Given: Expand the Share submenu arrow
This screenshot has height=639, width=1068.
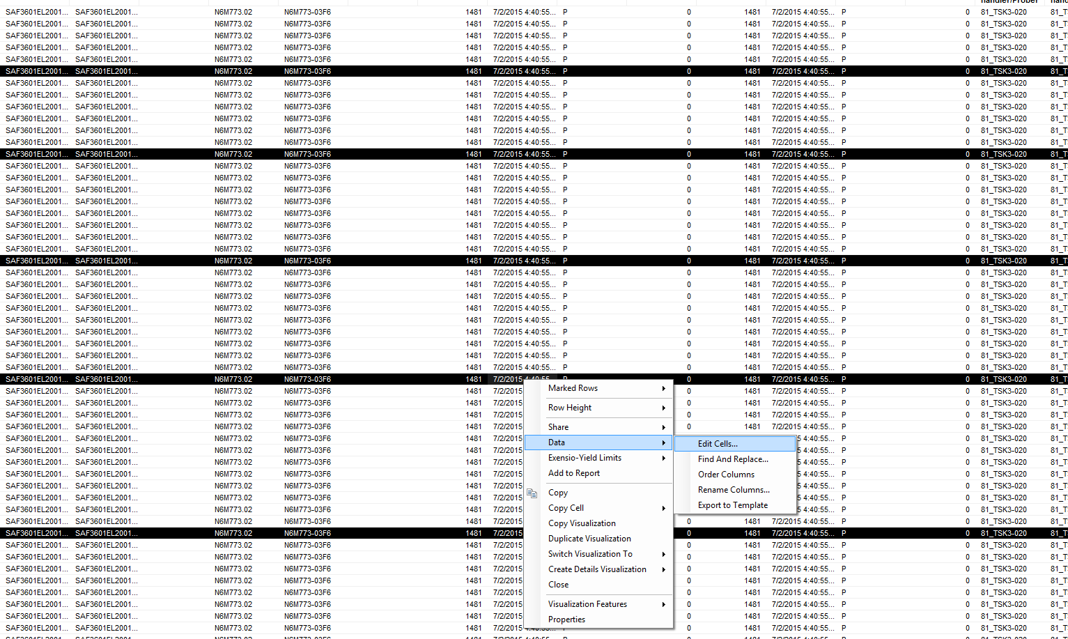Looking at the screenshot, I should click(x=663, y=427).
